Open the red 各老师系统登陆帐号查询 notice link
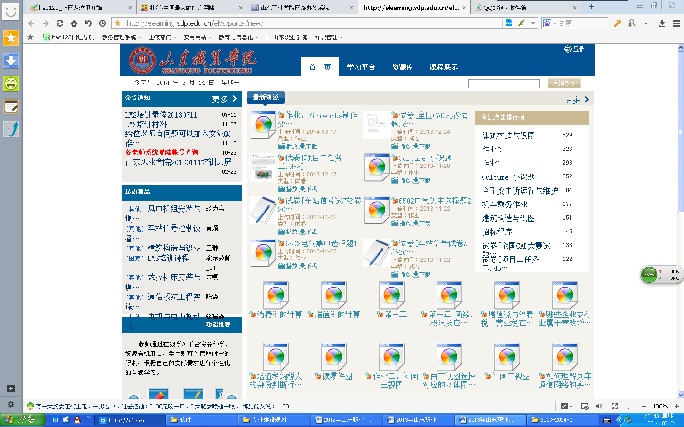The image size is (684, 427). 162,152
